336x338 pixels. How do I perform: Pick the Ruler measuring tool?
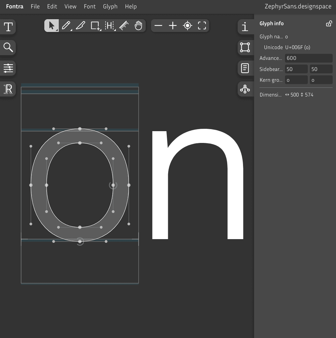click(124, 26)
